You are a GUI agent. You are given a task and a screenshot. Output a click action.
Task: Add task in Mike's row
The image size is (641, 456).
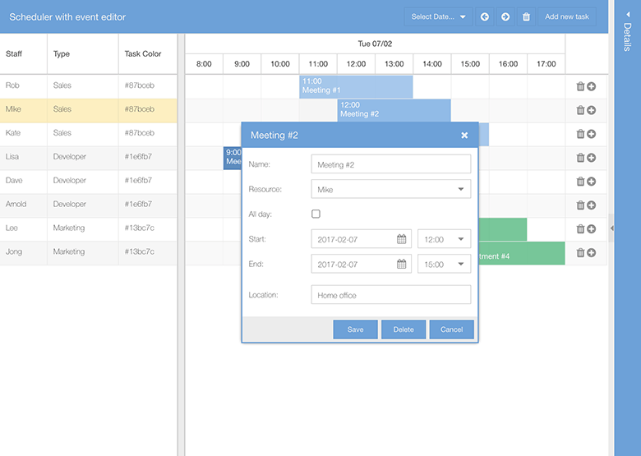(591, 110)
